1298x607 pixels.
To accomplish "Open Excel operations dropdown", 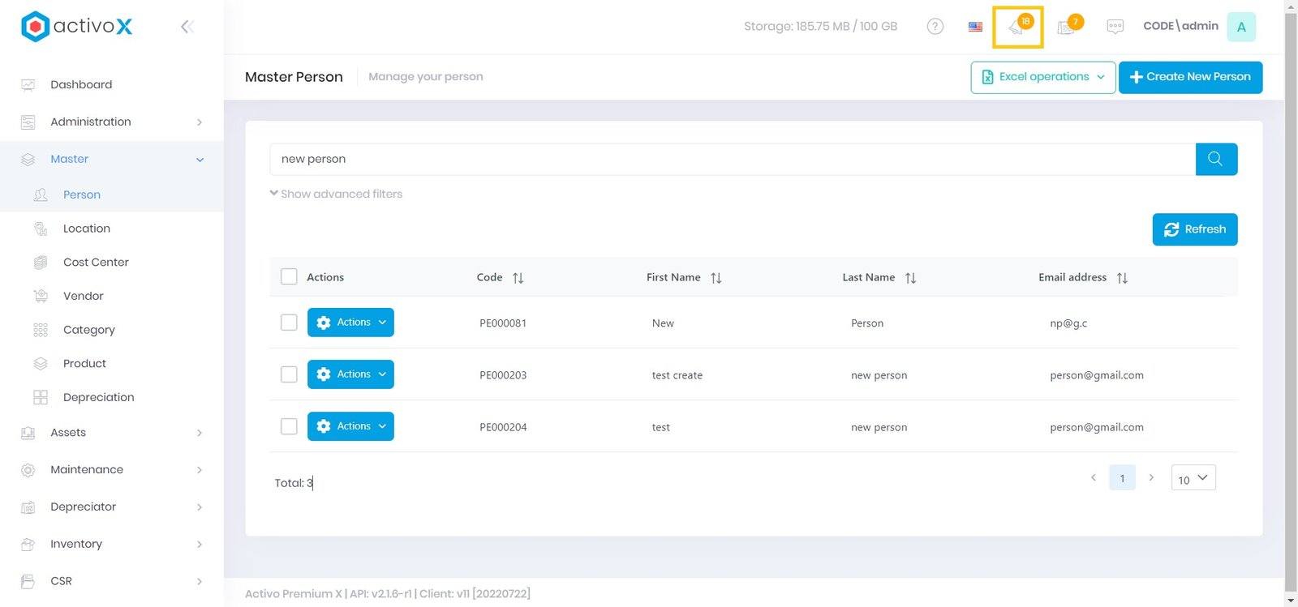I will click(x=1042, y=77).
